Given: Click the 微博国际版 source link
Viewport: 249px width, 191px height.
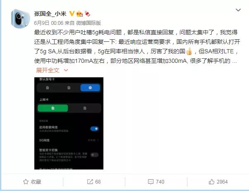Looking at the screenshot, I should [89, 23].
